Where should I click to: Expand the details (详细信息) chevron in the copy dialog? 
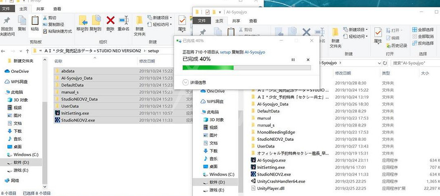185,83
